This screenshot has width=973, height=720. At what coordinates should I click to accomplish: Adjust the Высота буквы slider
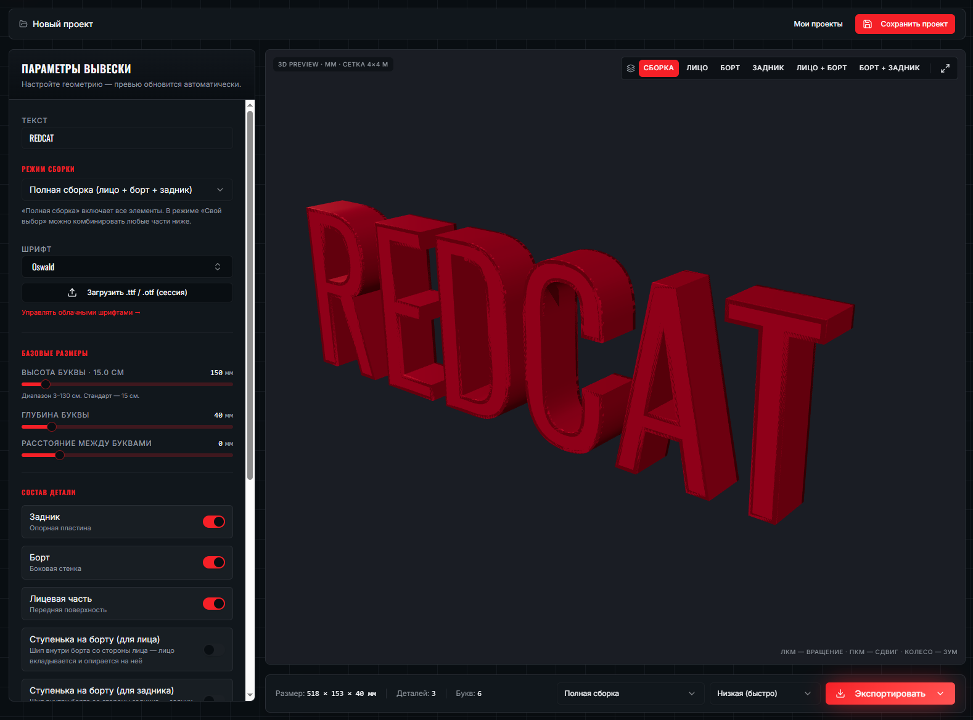tap(127, 384)
